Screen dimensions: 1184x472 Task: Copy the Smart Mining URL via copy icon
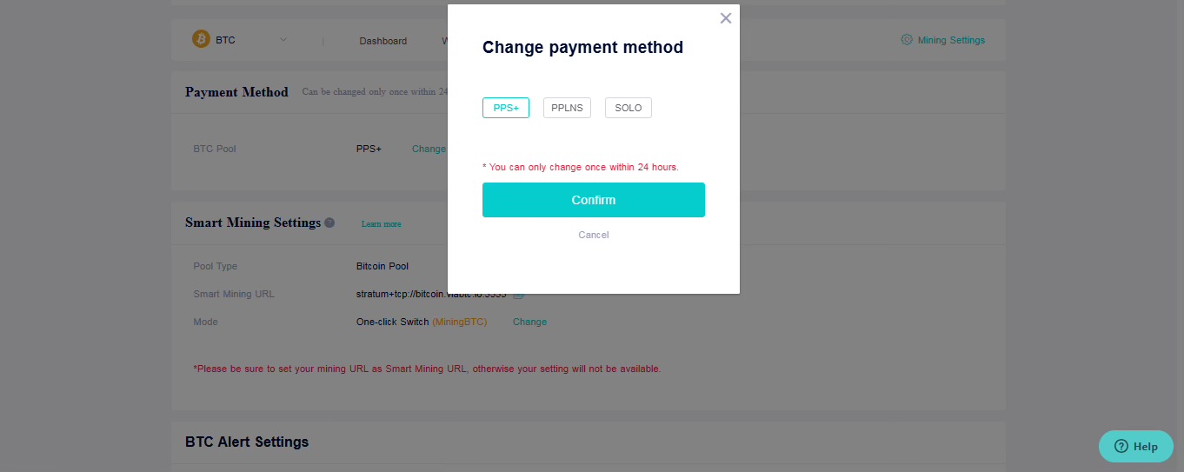tap(519, 295)
